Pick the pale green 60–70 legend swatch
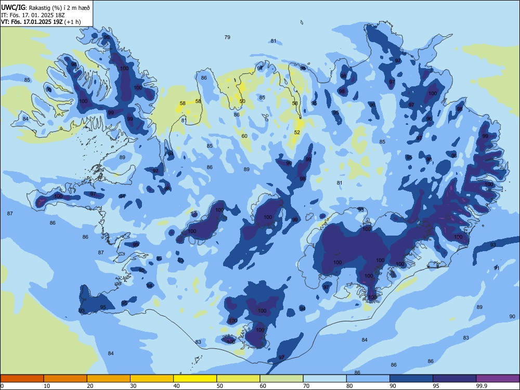 tap(281, 379)
